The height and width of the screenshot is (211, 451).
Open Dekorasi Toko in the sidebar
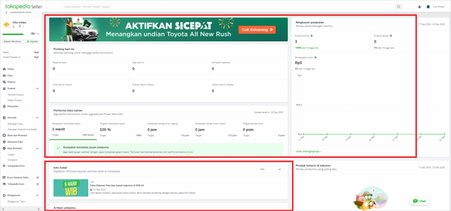click(x=15, y=142)
